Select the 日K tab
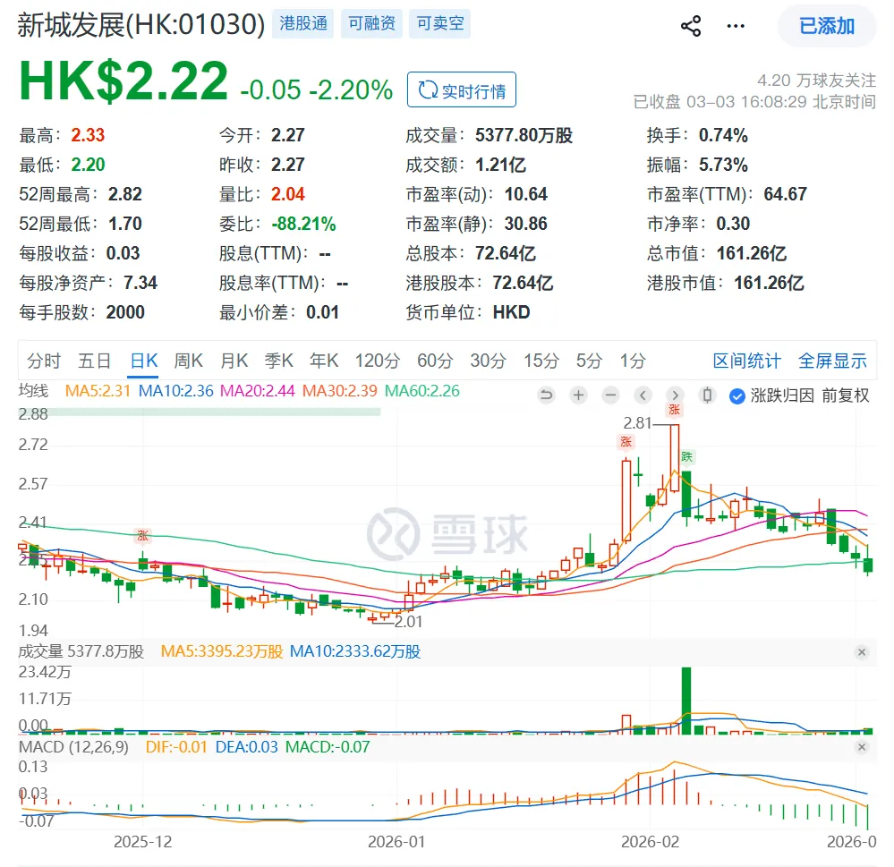The width and height of the screenshot is (894, 867). (144, 361)
